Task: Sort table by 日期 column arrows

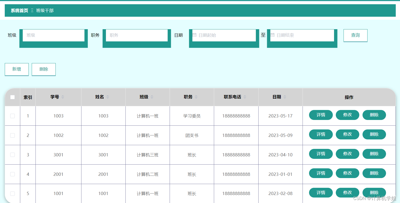Action: click(x=285, y=97)
